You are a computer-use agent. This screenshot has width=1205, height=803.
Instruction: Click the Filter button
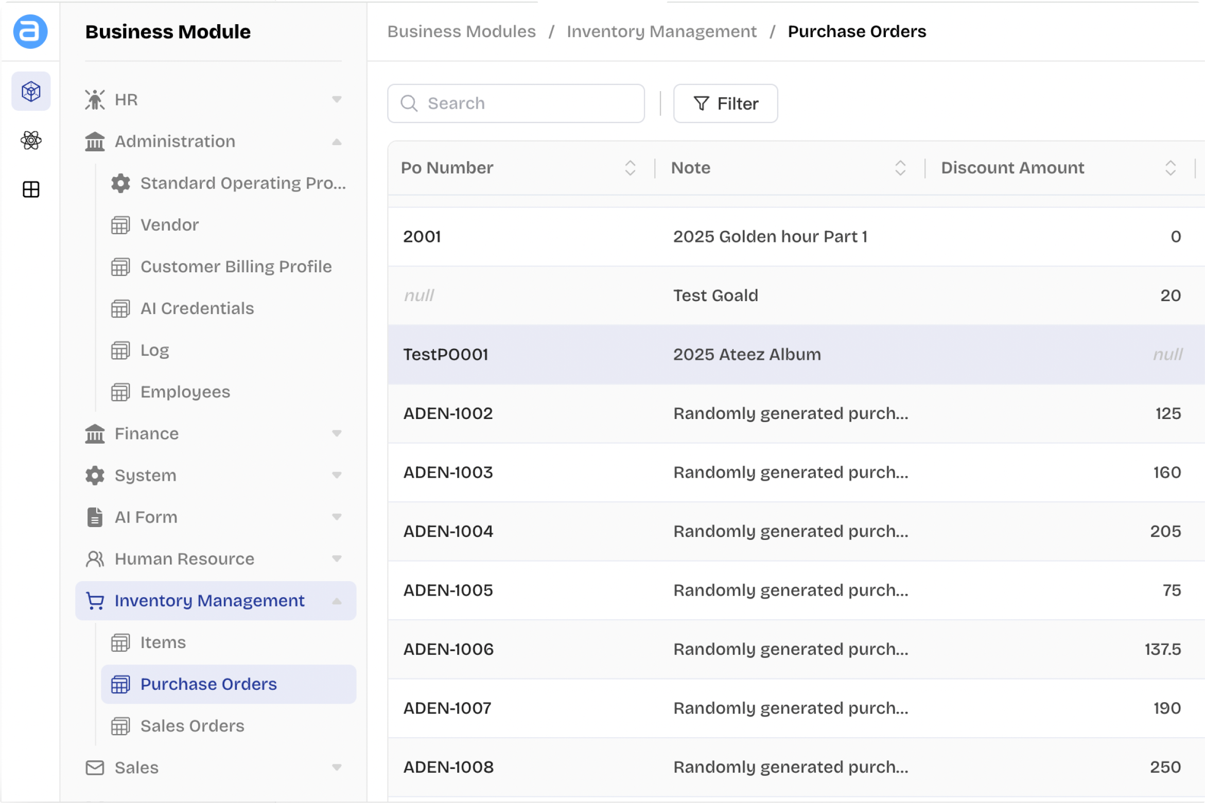coord(725,103)
